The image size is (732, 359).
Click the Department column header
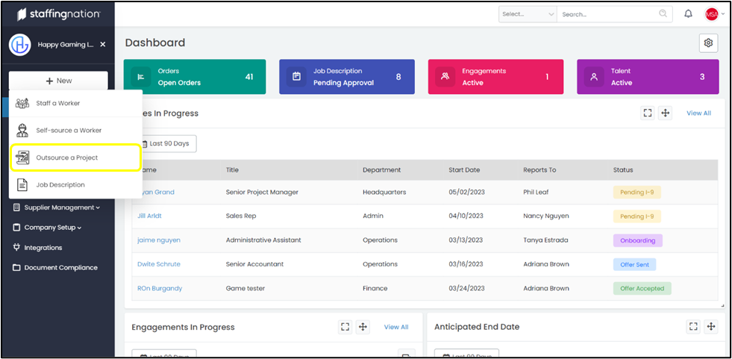tap(381, 170)
